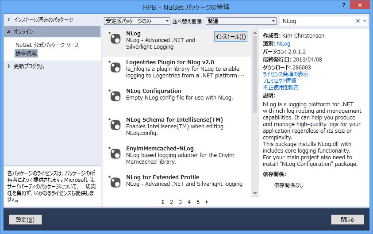Go to results page 4
This screenshot has width=373, height=234.
coord(189,202)
